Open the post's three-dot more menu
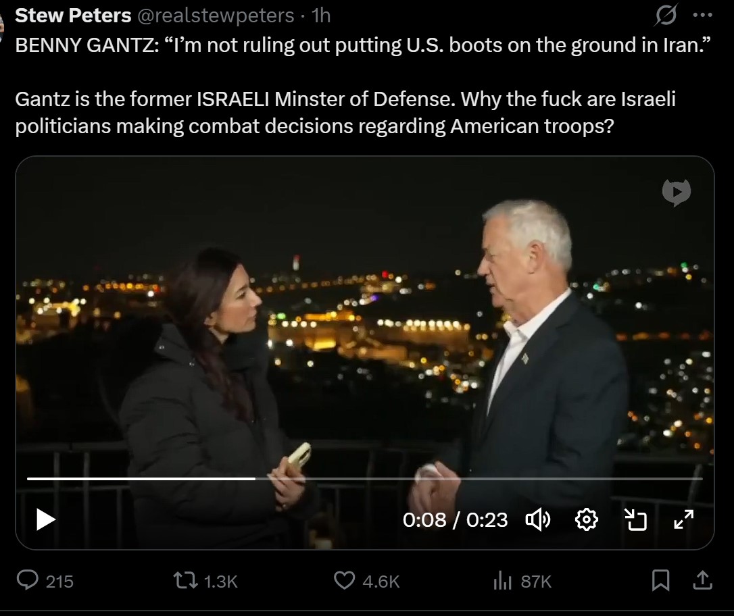This screenshot has width=734, height=616. [x=703, y=16]
